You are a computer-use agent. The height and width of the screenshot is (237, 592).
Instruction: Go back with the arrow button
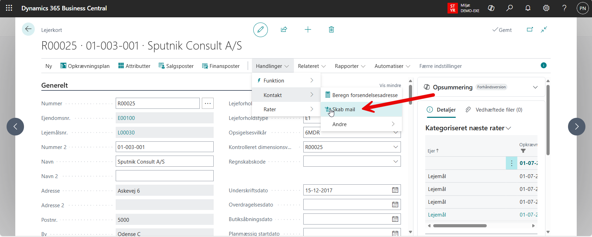[28, 29]
